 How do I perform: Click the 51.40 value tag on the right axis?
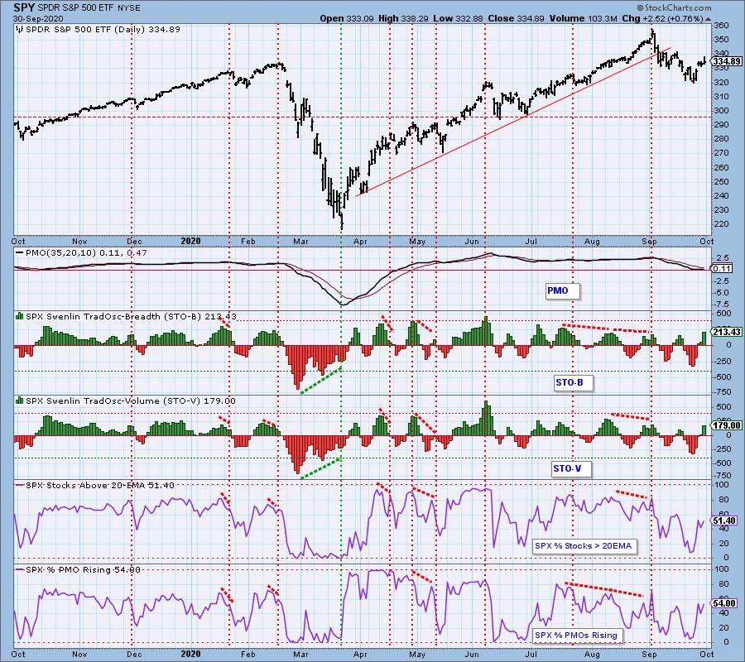click(x=724, y=521)
